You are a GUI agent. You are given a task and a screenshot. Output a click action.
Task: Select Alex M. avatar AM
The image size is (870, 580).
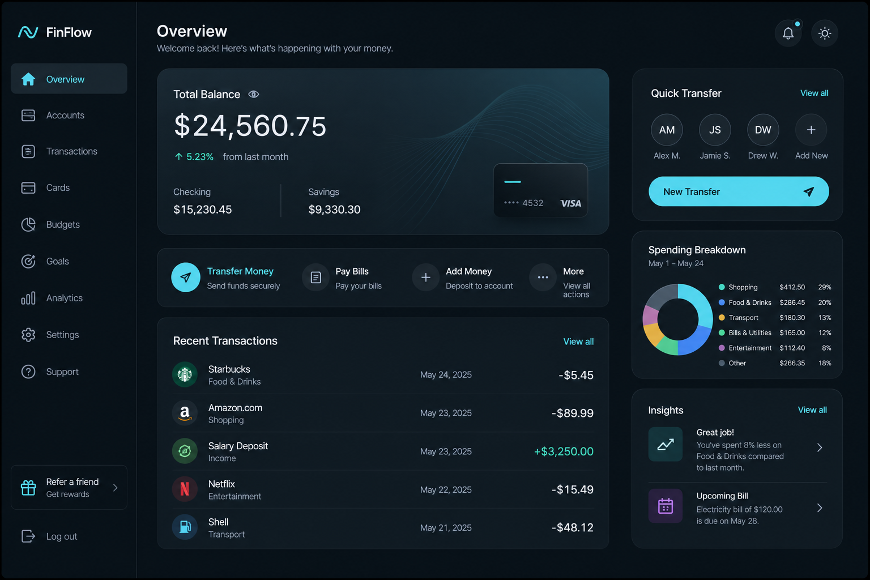667,130
